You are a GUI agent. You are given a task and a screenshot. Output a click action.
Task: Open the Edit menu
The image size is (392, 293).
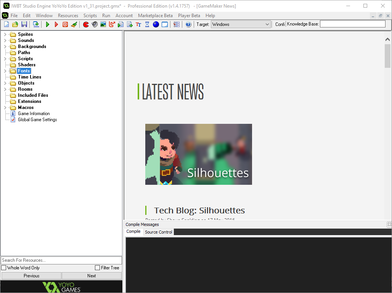[x=26, y=16]
